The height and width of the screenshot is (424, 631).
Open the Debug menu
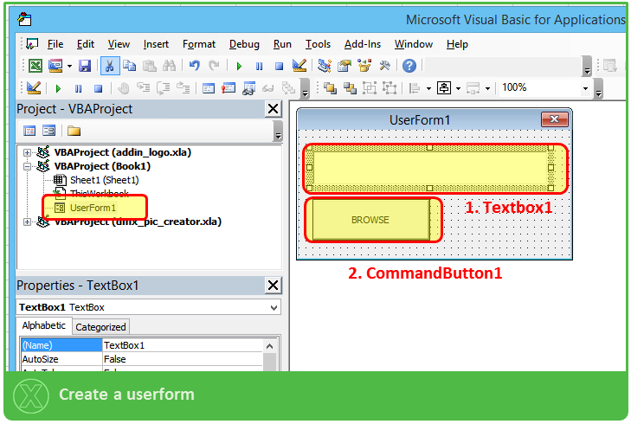(244, 44)
